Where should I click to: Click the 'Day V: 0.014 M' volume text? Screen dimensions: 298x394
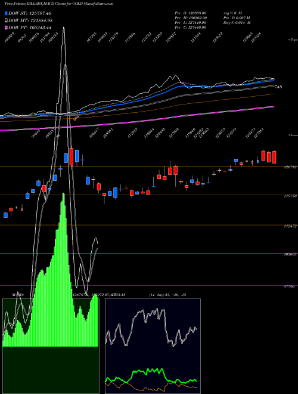(x=237, y=22)
